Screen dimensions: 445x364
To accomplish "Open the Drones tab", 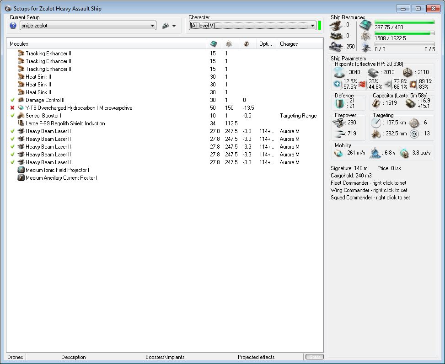I will [15, 357].
